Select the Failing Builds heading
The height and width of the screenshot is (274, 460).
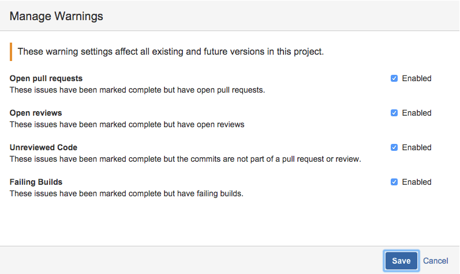36,182
